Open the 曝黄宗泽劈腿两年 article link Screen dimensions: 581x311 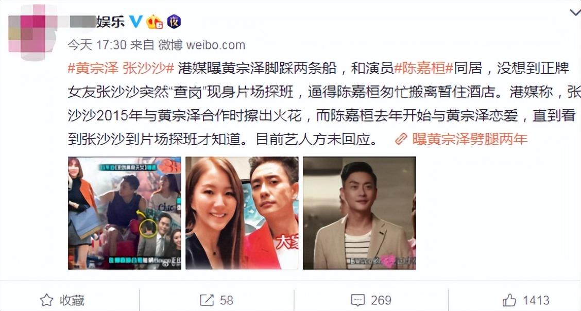coord(470,139)
